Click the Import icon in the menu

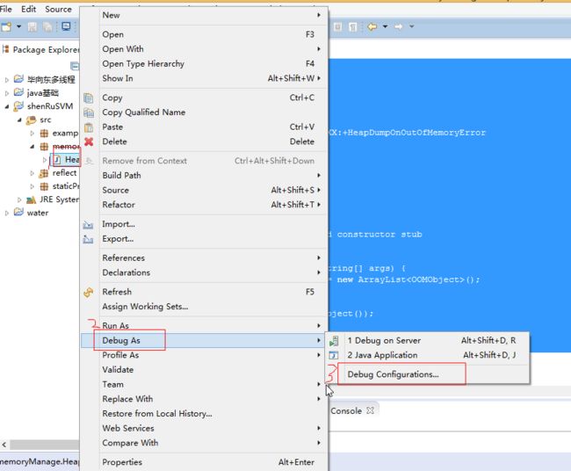(88, 225)
